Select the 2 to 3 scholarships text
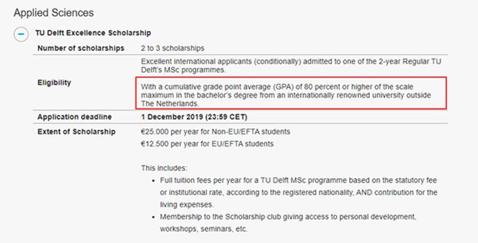 coord(173,48)
